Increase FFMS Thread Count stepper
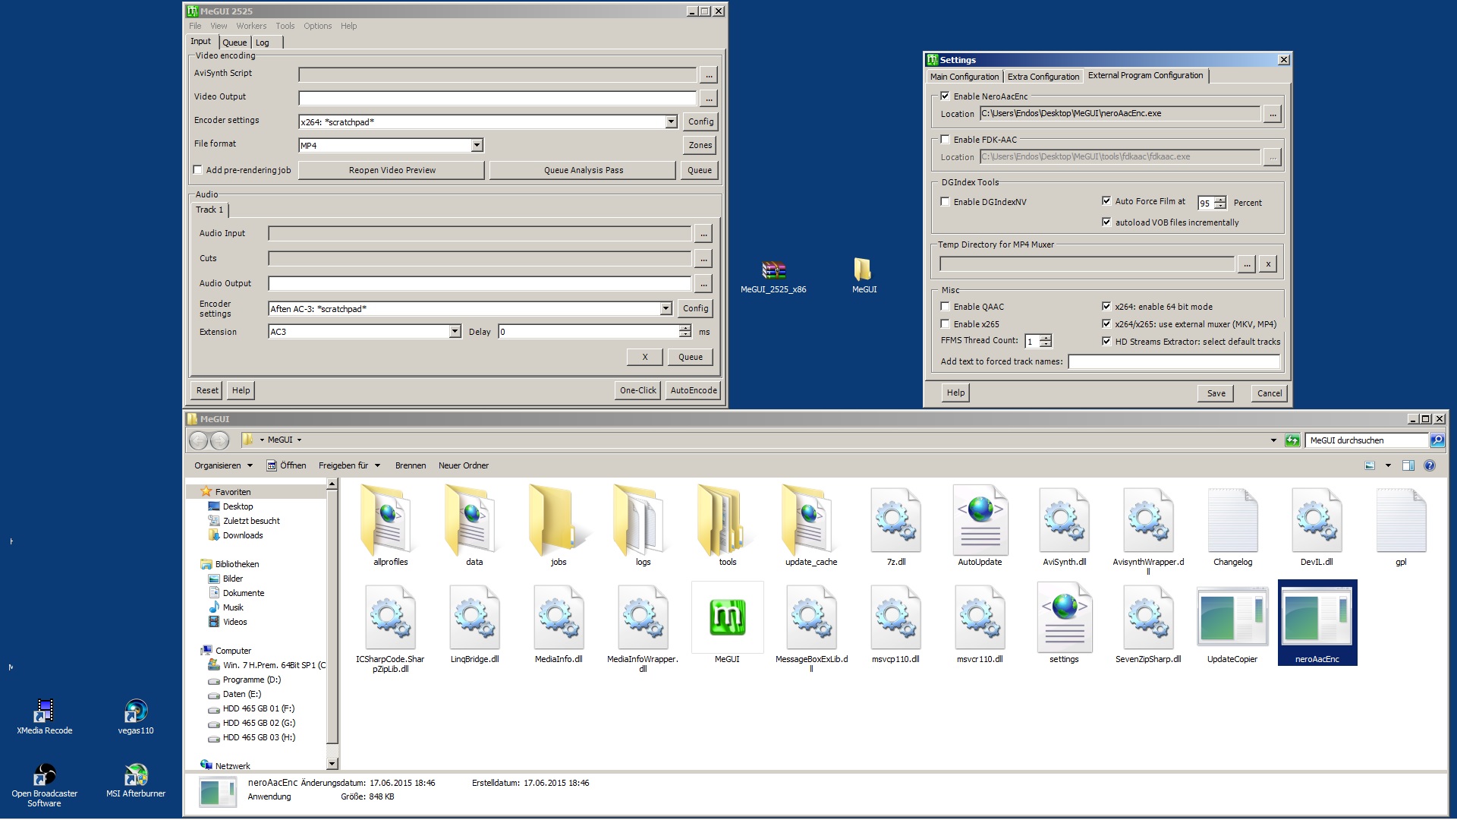Screen dimensions: 1457x820 (1046, 338)
